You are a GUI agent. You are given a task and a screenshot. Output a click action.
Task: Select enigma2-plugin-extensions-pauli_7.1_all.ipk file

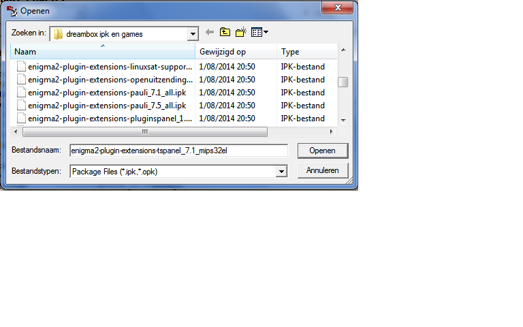click(107, 93)
